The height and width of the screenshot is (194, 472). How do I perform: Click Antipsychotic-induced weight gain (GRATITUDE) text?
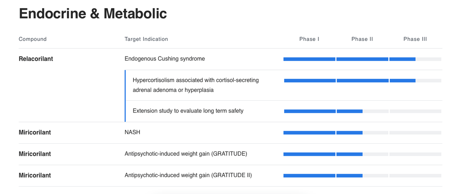[186, 154]
